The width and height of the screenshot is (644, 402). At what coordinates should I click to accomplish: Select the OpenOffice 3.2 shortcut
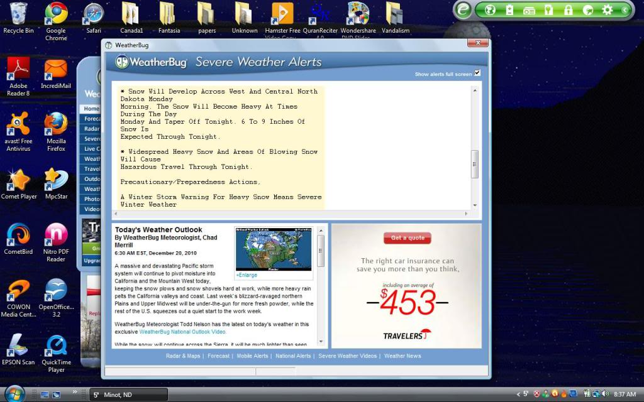tap(56, 298)
